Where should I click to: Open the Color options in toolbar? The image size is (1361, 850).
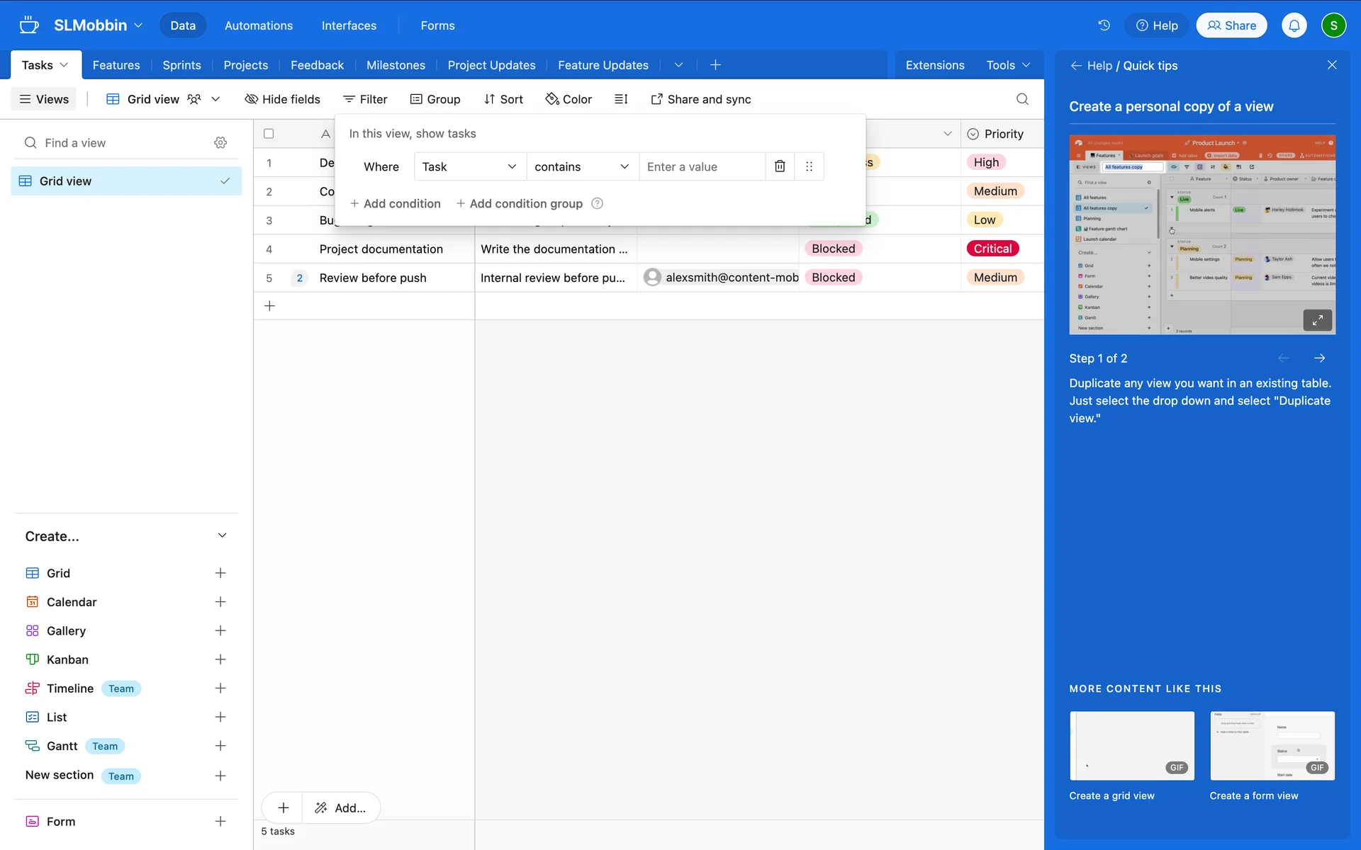click(569, 99)
